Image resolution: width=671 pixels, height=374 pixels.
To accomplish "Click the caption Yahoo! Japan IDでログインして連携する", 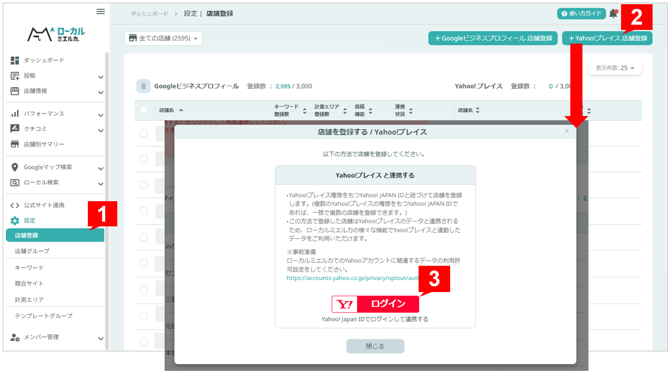I will (x=375, y=319).
